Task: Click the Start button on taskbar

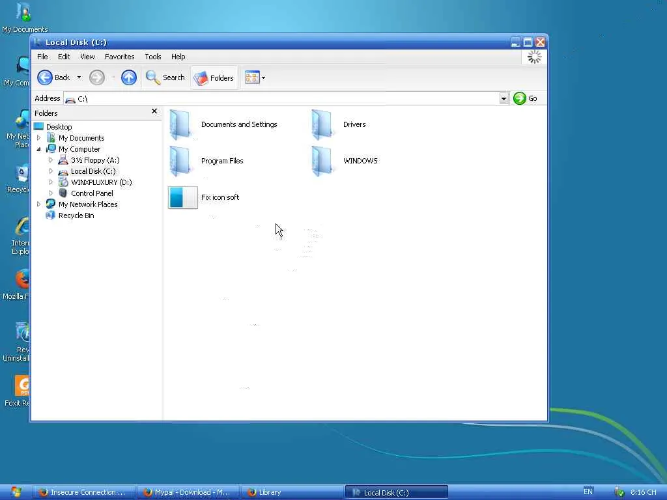Action: pos(16,492)
